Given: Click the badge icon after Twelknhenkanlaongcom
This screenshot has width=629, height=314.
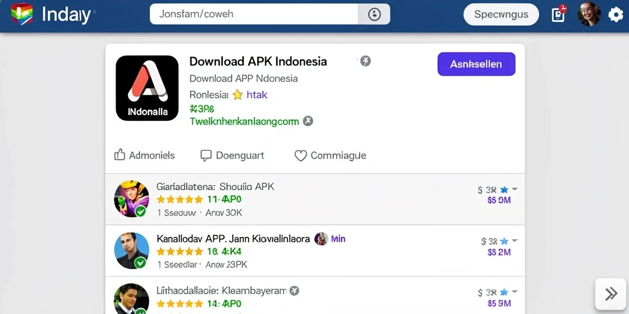Looking at the screenshot, I should tap(308, 121).
